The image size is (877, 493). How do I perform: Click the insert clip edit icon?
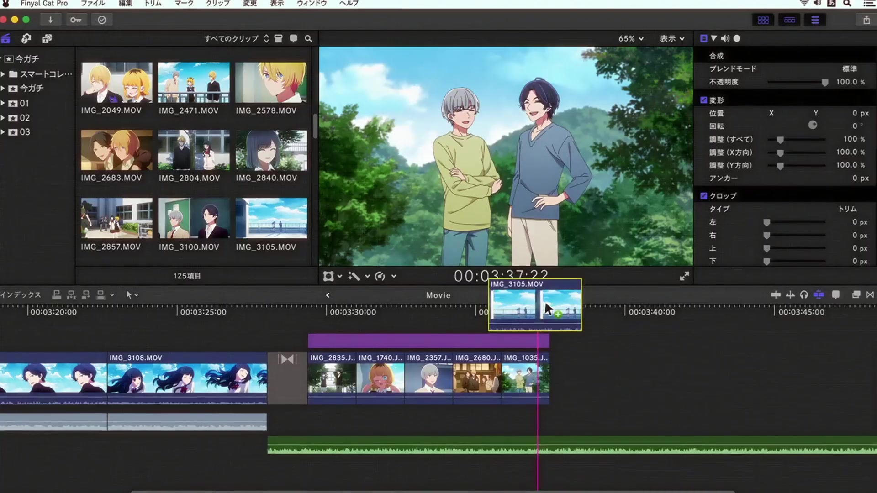(71, 295)
